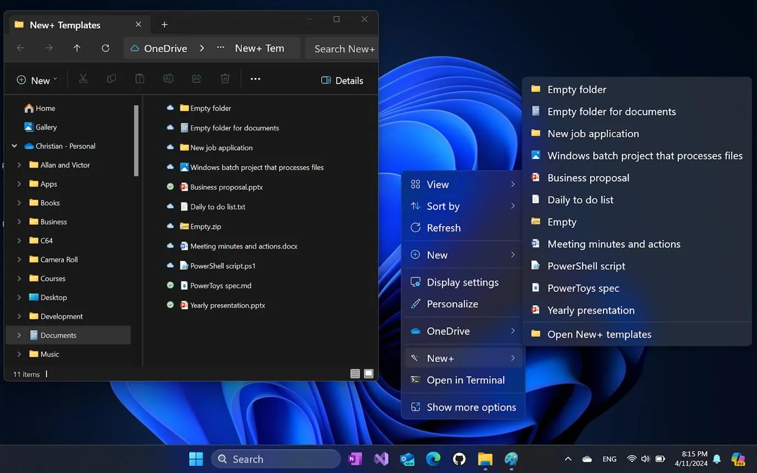
Task: Open the See more ellipsis in Explorer toolbar
Action: 255,79
